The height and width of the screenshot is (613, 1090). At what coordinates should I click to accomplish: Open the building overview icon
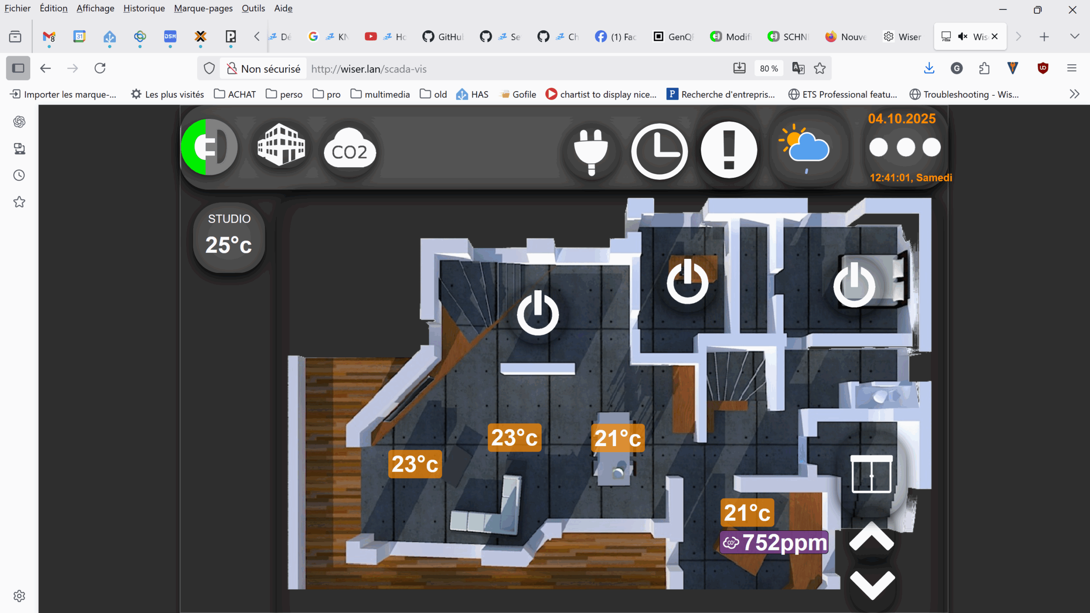[281, 145]
